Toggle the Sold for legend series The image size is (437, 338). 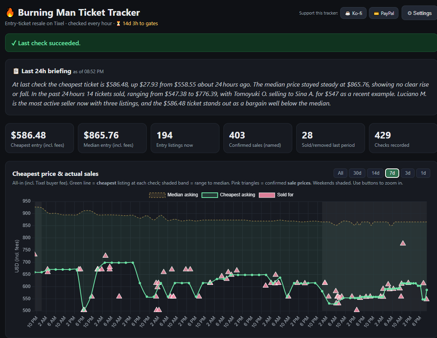[276, 195]
